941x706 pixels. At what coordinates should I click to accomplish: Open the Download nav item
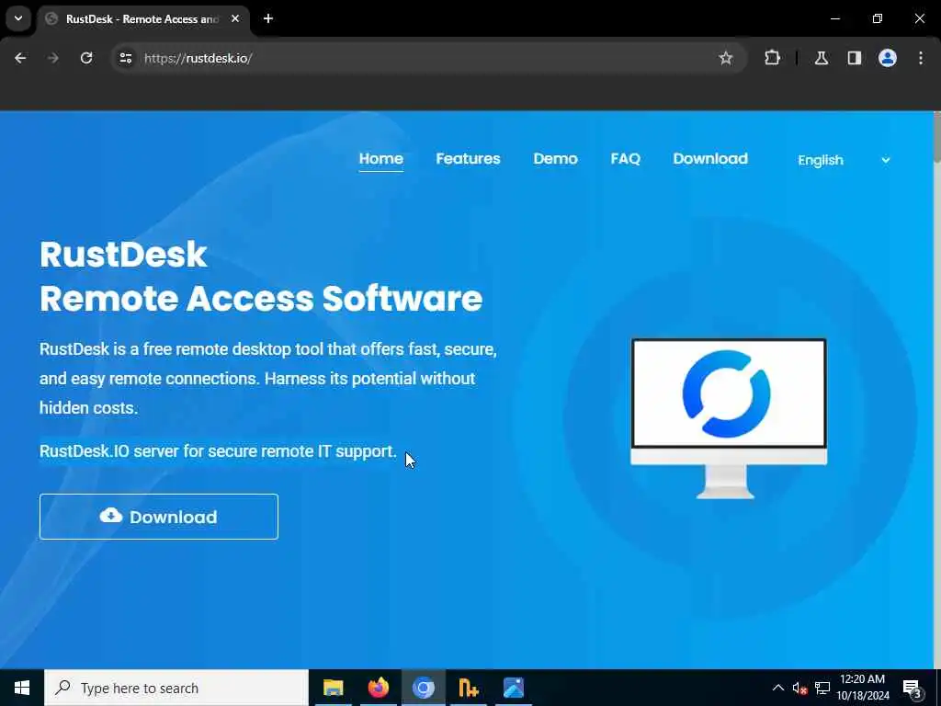(x=710, y=158)
